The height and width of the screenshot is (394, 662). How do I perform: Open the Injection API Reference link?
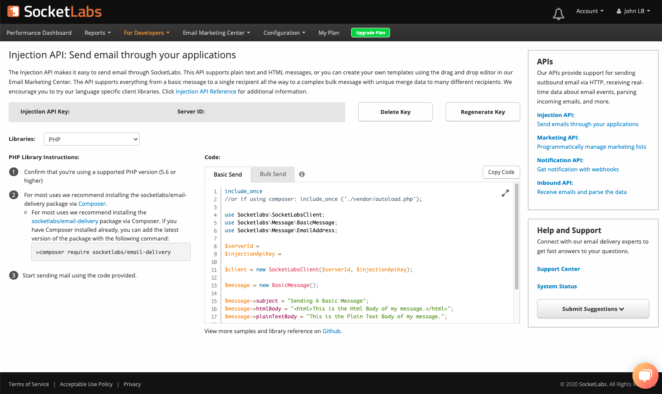206,92
